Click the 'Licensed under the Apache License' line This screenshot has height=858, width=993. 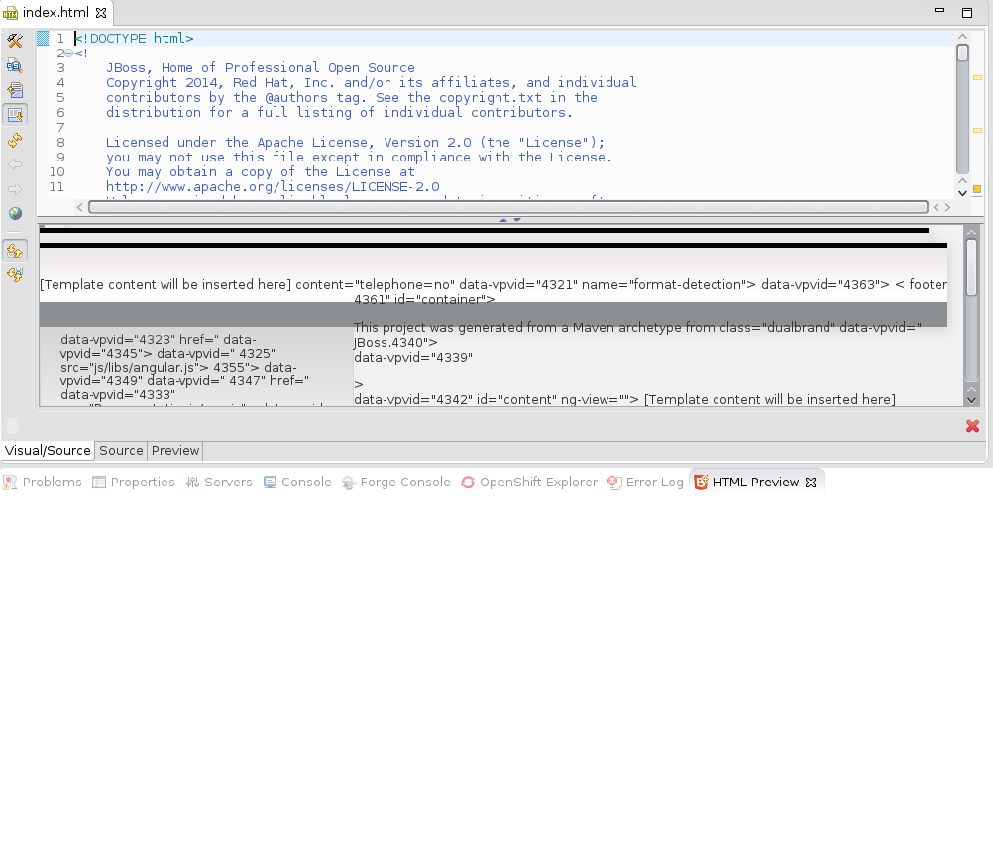[x=355, y=142]
